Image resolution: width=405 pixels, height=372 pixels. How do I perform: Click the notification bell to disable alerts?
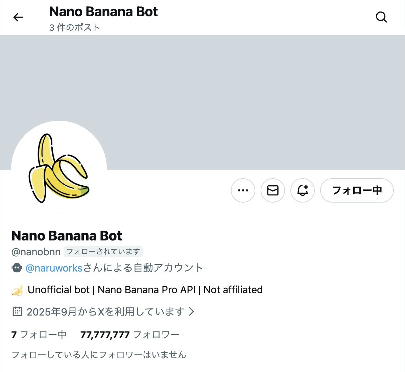pos(302,190)
